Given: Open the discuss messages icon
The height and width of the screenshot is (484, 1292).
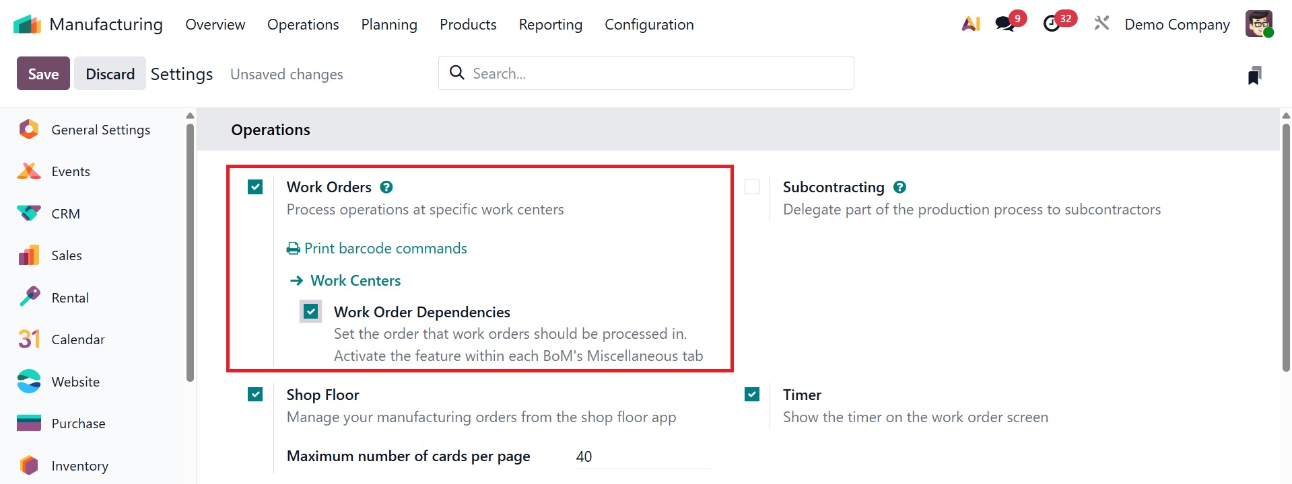Looking at the screenshot, I should pyautogui.click(x=1005, y=24).
